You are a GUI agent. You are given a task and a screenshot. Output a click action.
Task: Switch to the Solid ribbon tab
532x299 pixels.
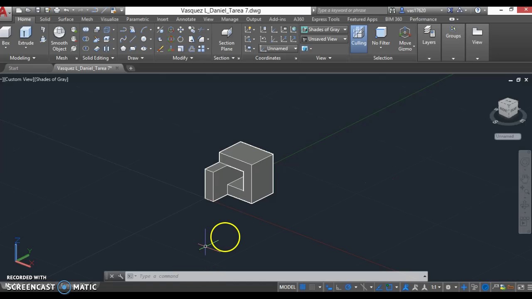(45, 19)
